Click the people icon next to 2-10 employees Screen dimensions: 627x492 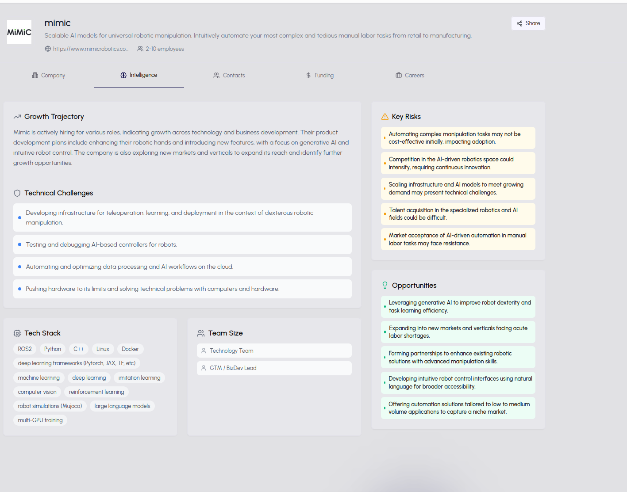click(140, 49)
